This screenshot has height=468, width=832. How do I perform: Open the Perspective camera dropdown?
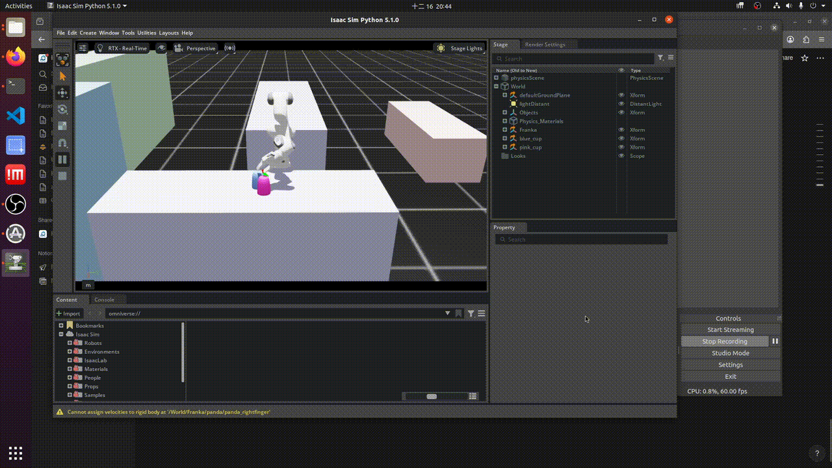(x=197, y=47)
